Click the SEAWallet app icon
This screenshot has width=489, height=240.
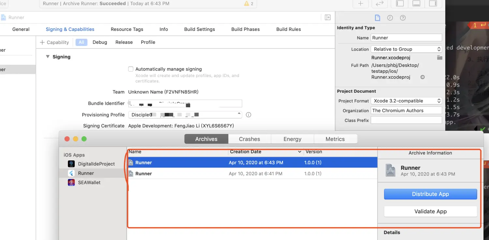(71, 182)
